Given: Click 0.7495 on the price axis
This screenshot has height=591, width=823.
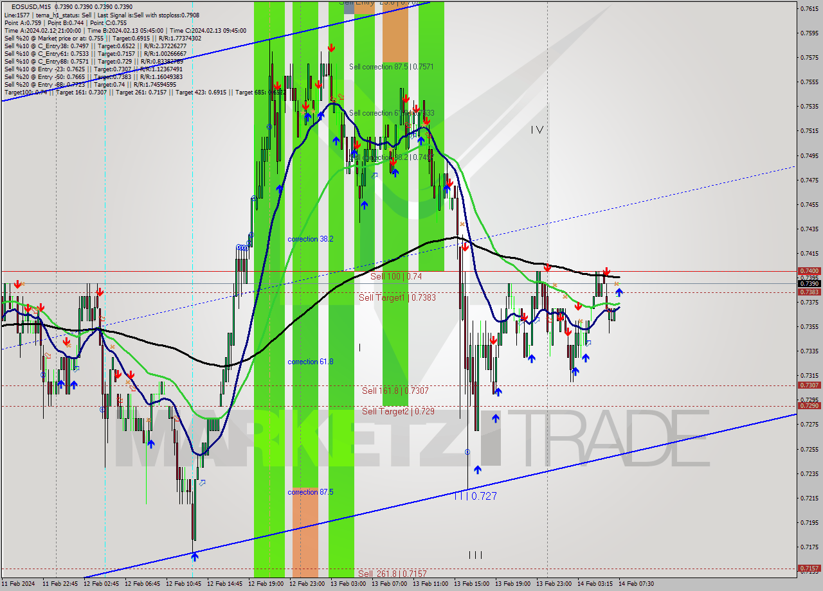Looking at the screenshot, I should 809,155.
